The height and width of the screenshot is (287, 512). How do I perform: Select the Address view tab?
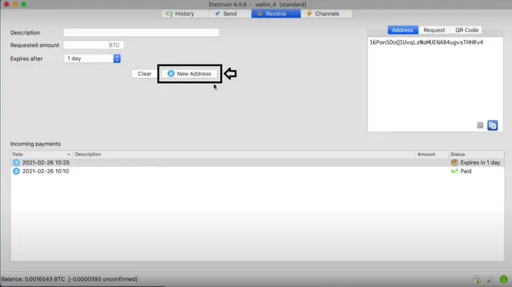point(402,30)
